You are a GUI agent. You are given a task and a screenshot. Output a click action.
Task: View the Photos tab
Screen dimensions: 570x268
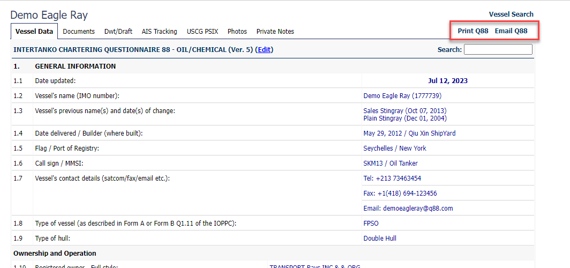point(237,32)
